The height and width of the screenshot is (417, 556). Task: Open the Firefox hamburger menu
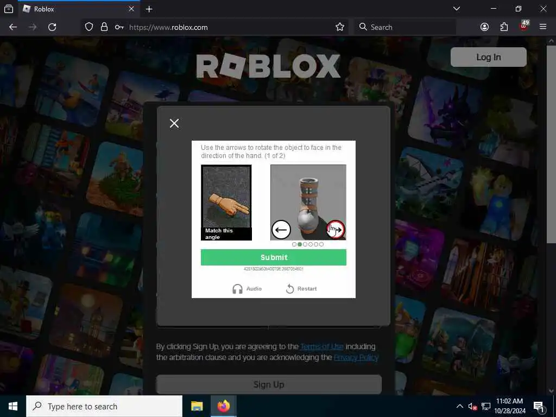(x=543, y=27)
